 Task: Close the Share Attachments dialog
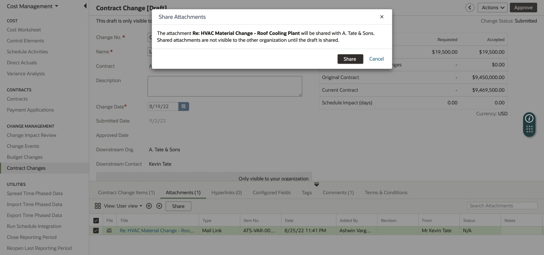(382, 17)
